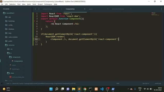Switch to the webpack.mix.js tab

pos(47,9)
